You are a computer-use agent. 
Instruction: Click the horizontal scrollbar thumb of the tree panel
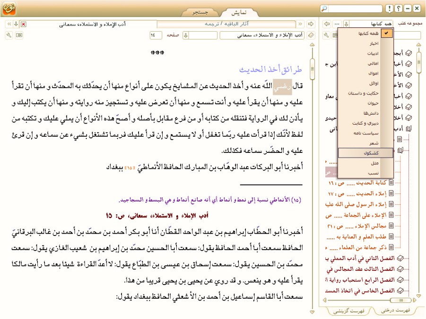click(401, 300)
